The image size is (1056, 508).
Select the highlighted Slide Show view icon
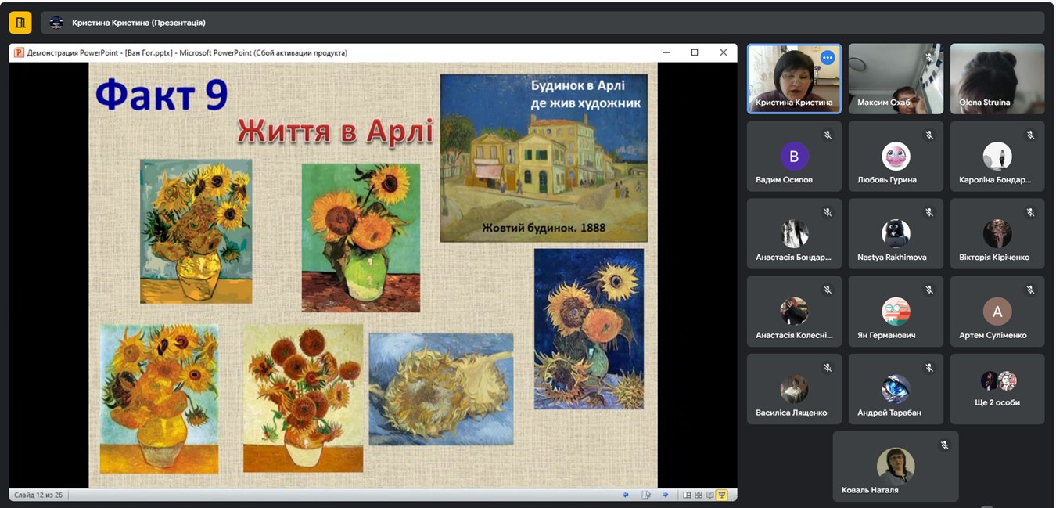pos(722,495)
